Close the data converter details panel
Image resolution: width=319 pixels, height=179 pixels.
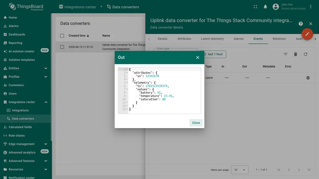tap(311, 24)
